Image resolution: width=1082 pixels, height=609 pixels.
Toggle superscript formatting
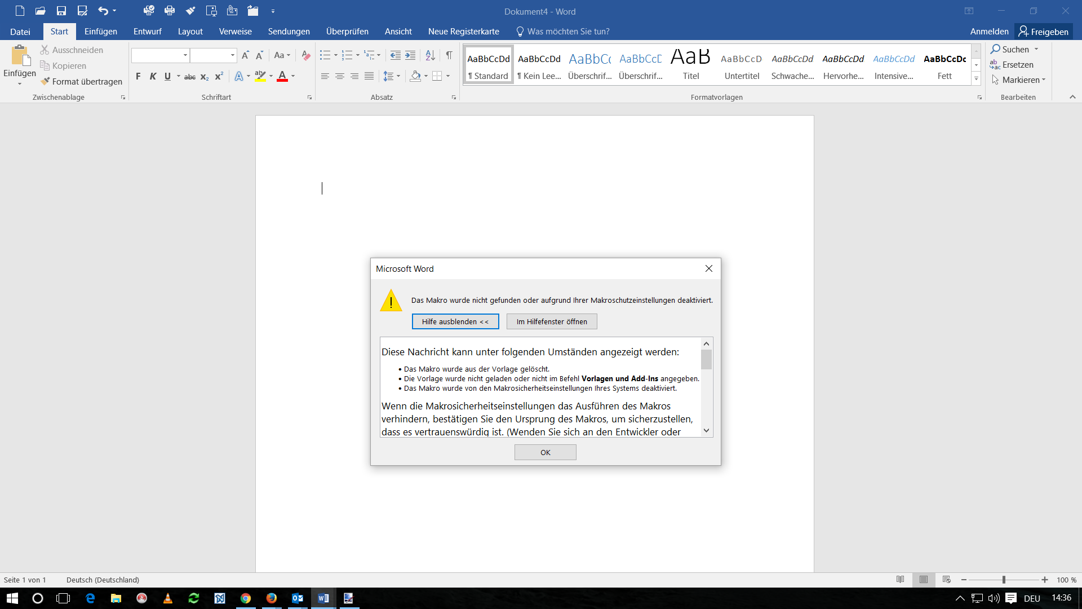coord(219,76)
